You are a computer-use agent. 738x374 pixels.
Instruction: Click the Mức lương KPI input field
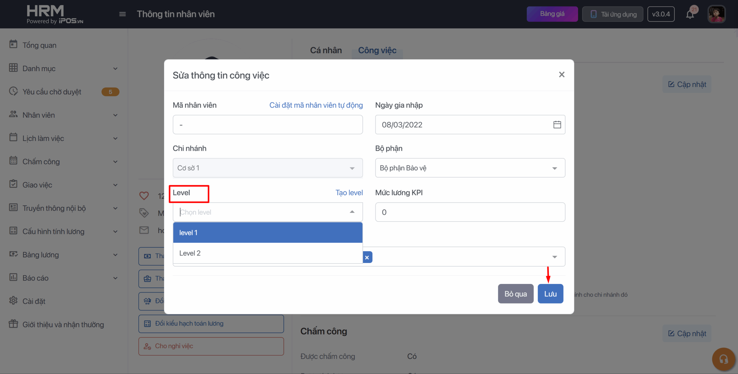point(470,212)
